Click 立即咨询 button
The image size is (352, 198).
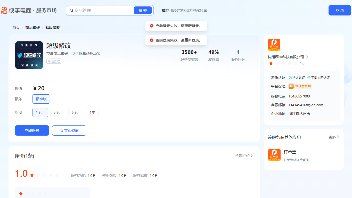click(69, 130)
